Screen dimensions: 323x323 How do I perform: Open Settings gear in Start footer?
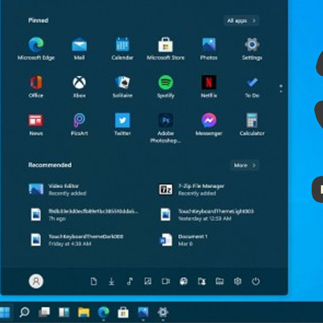coord(237,281)
